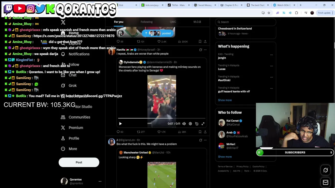Switch to the Secret Message browser tab
The height and width of the screenshot is (188, 335).
pos(205,5)
